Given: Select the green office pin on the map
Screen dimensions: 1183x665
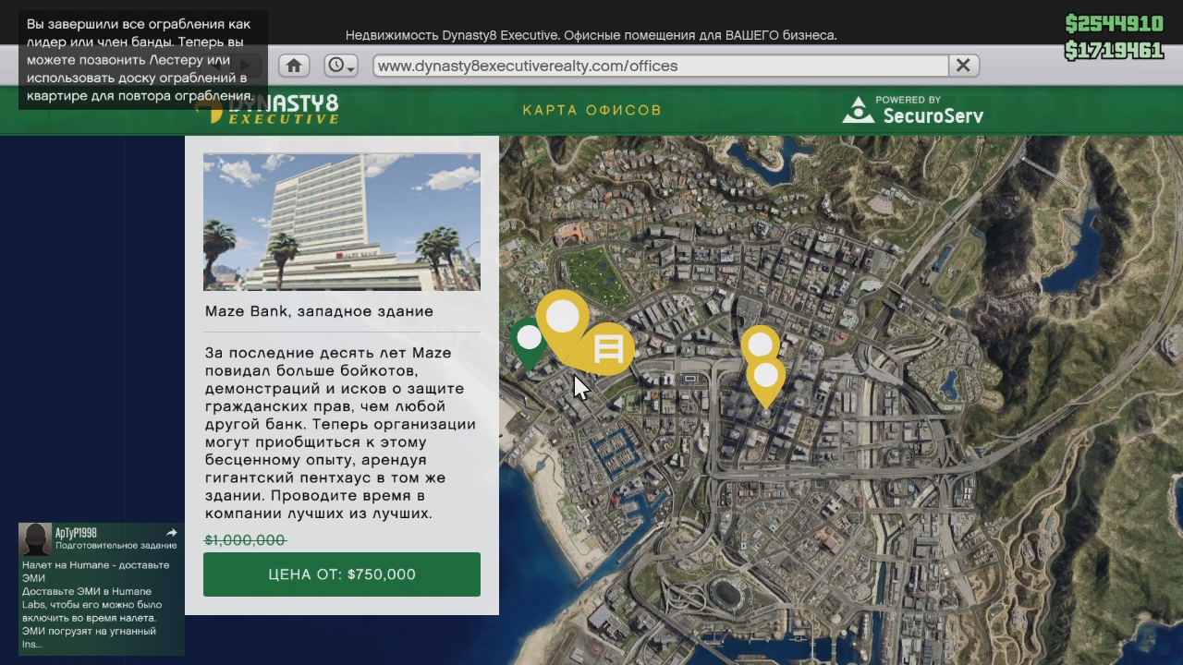Looking at the screenshot, I should point(528,342).
